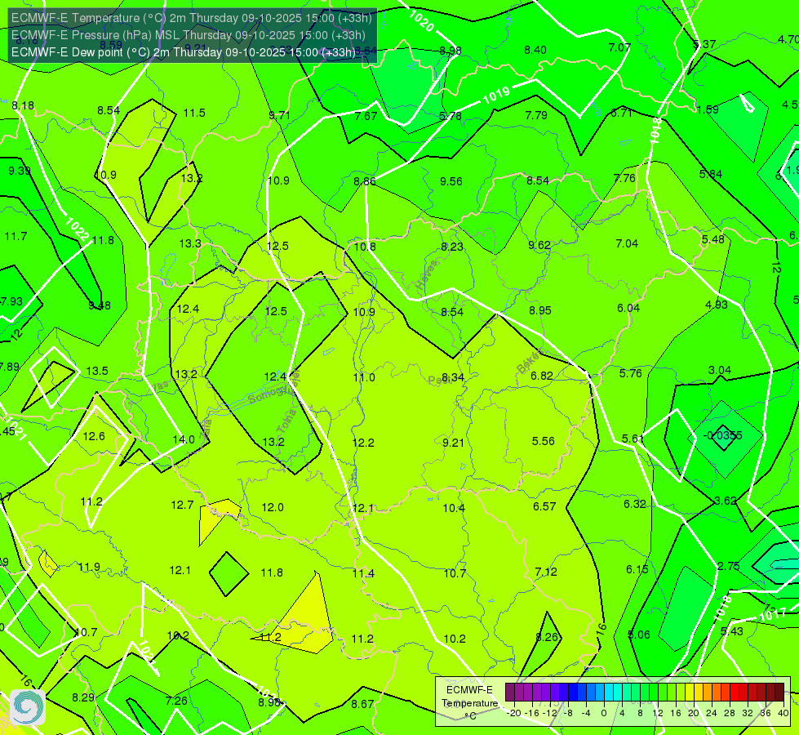This screenshot has width=799, height=735.
Task: Click the 12.6 grid value
Action: (x=94, y=436)
